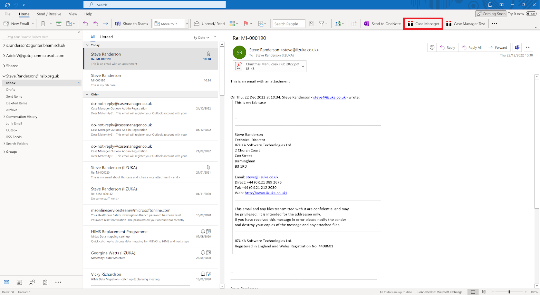Show All messages tab
The image size is (540, 295).
pos(93,37)
